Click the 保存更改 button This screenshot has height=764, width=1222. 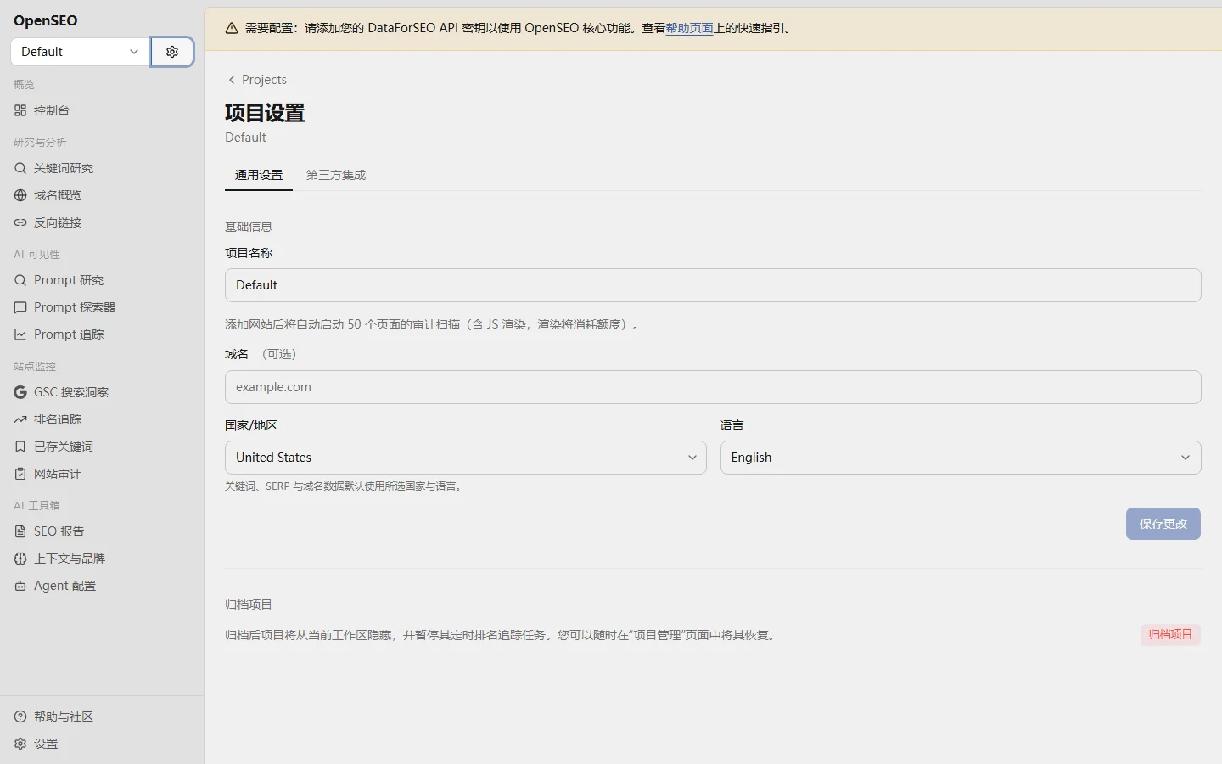click(1163, 524)
